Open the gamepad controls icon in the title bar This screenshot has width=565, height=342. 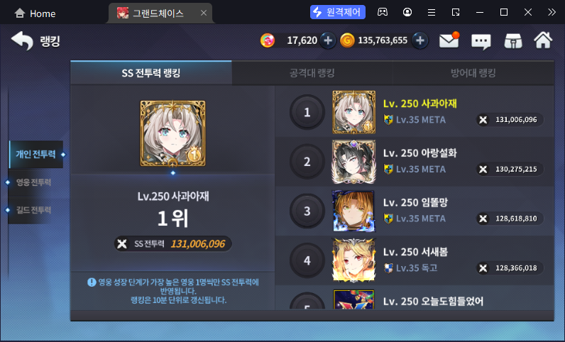tap(383, 12)
